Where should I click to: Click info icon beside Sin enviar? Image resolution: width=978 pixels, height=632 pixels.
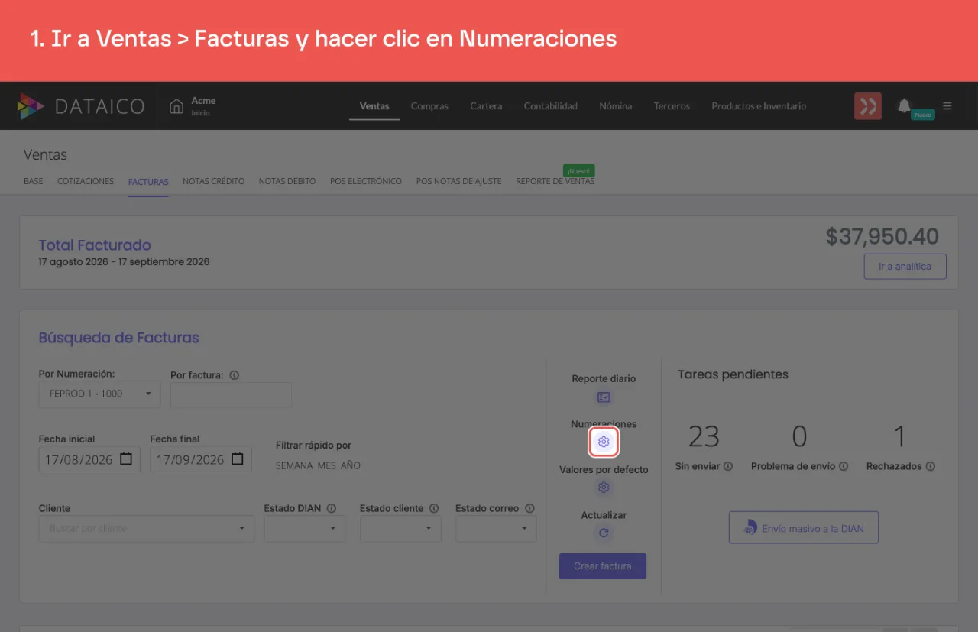tap(728, 466)
